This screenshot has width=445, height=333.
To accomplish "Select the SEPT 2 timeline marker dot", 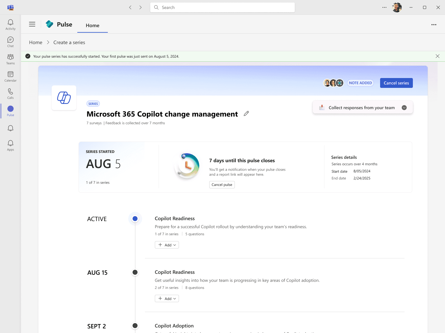I will coord(135,326).
